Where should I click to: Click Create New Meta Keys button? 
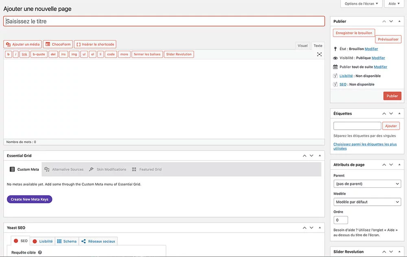point(30,199)
